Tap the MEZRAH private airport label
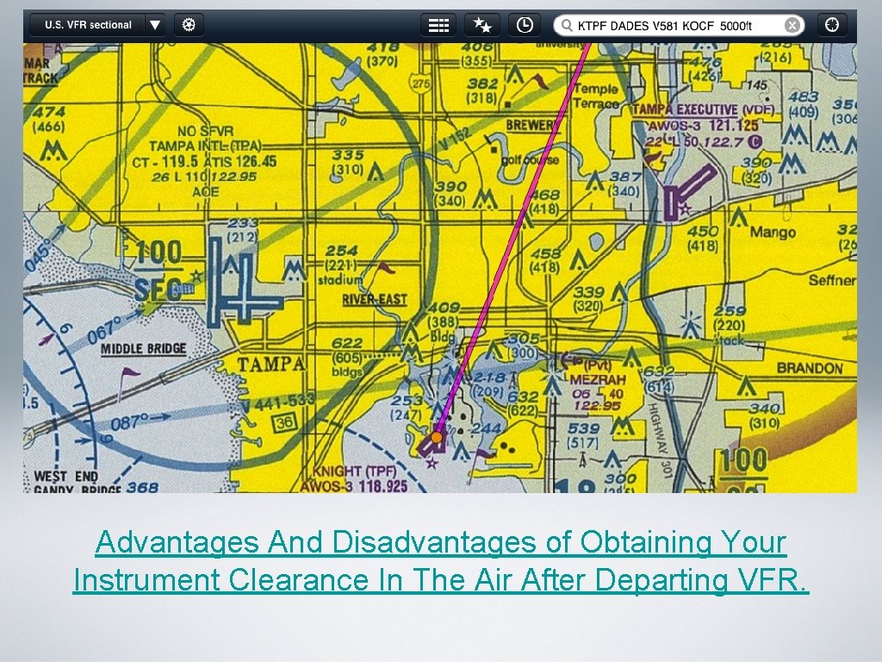The image size is (882, 662). pyautogui.click(x=598, y=379)
